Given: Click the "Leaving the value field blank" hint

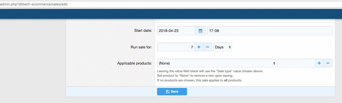Looking at the screenshot, I should [210, 71].
